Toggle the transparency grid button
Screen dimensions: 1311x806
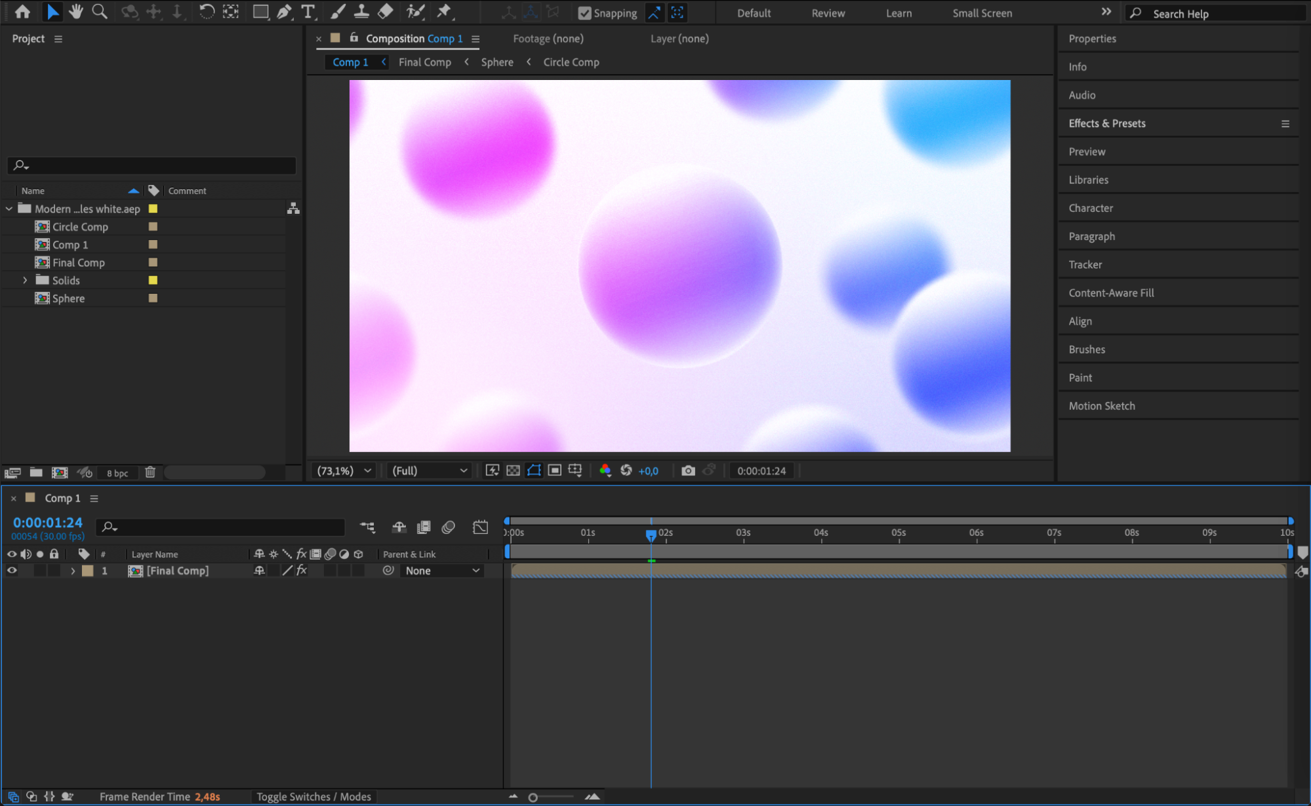click(513, 470)
